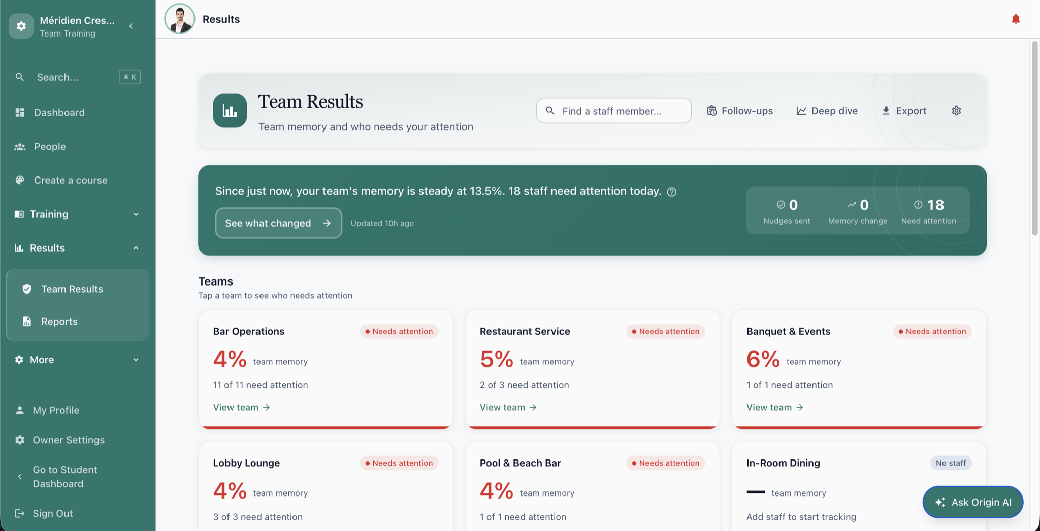This screenshot has height=531, width=1040.
Task: Click the Results chart icon in sidebar
Action: point(19,248)
